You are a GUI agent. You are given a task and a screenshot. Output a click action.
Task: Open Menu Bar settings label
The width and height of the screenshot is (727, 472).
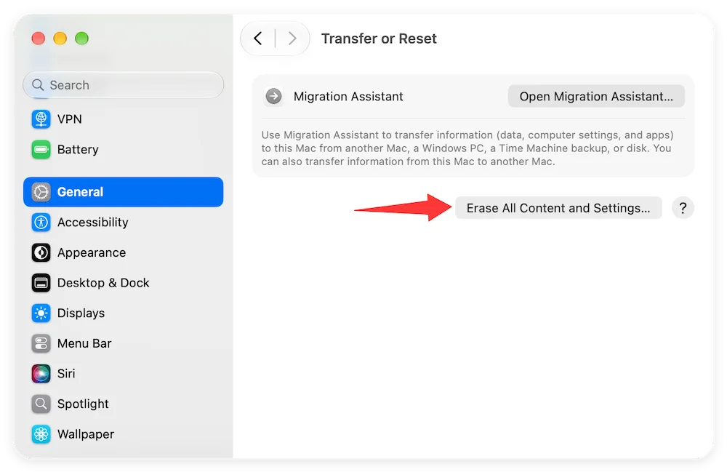coord(84,343)
